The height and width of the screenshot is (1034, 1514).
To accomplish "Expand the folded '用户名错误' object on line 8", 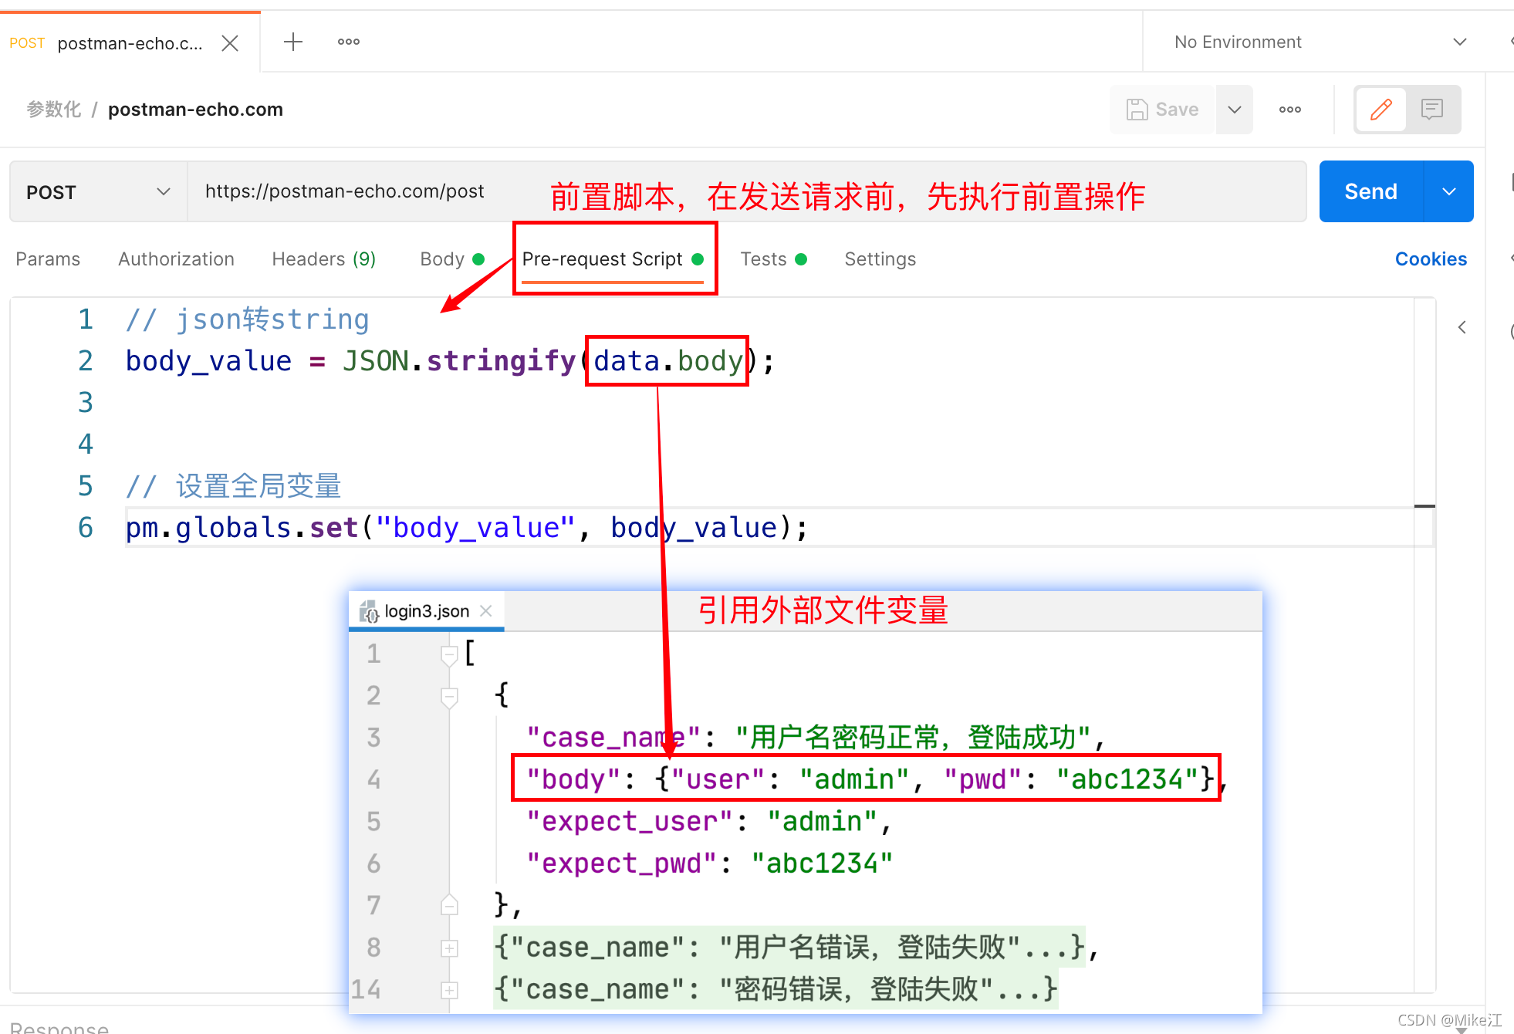I will (449, 948).
